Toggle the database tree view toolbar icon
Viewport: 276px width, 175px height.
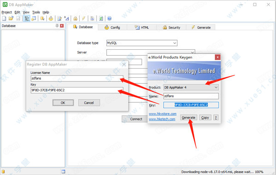27,18
